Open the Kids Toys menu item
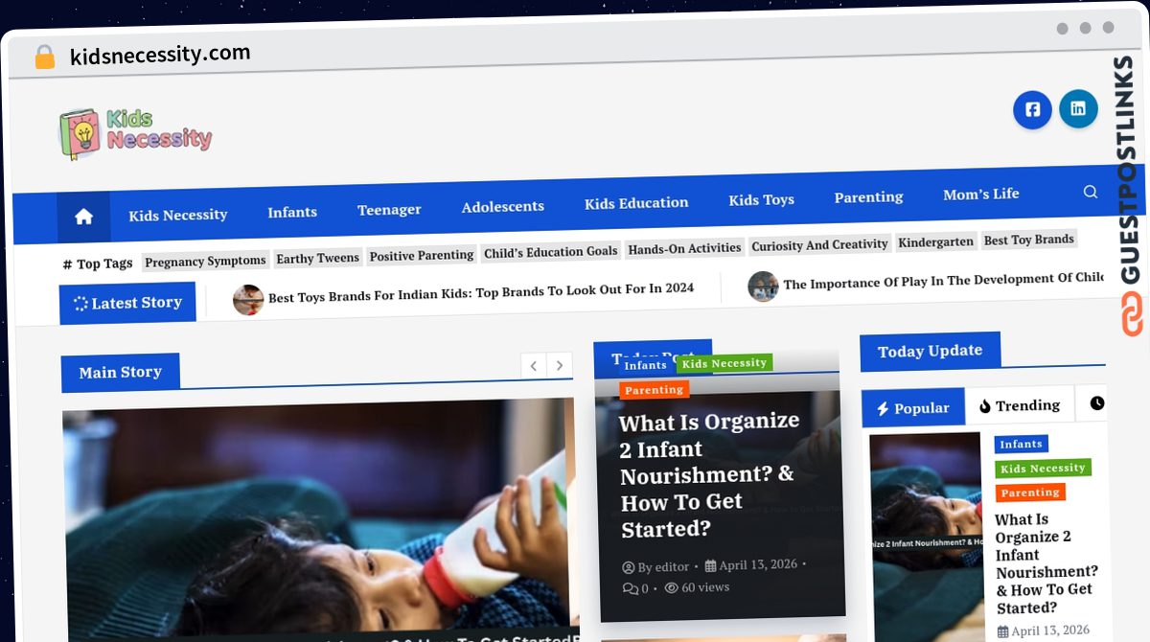1150x642 pixels. pos(761,199)
